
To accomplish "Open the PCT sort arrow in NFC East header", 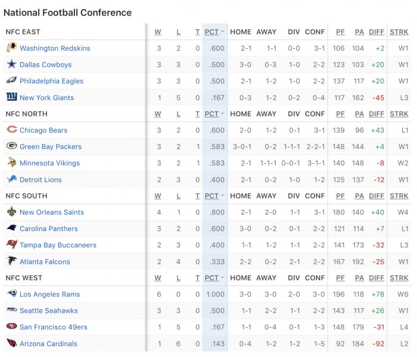I will click(223, 32).
